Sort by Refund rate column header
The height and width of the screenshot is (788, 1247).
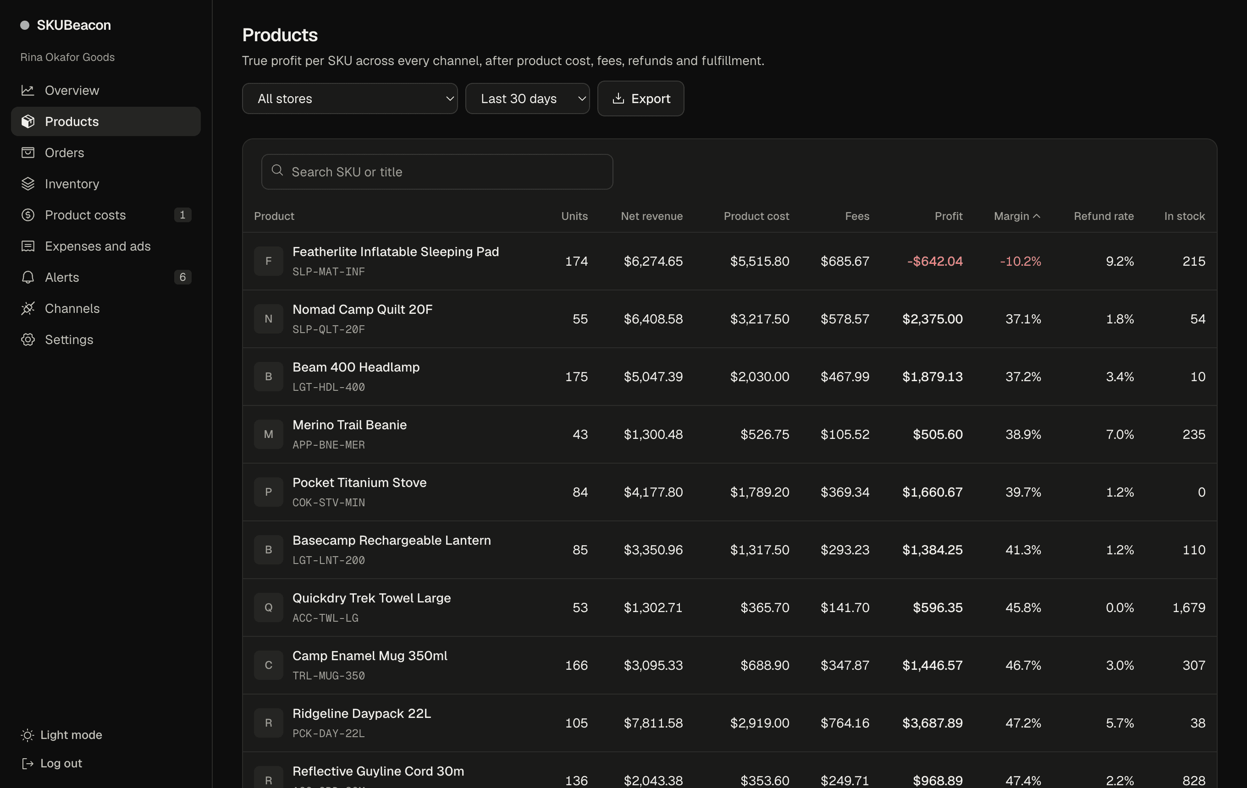pyautogui.click(x=1104, y=216)
